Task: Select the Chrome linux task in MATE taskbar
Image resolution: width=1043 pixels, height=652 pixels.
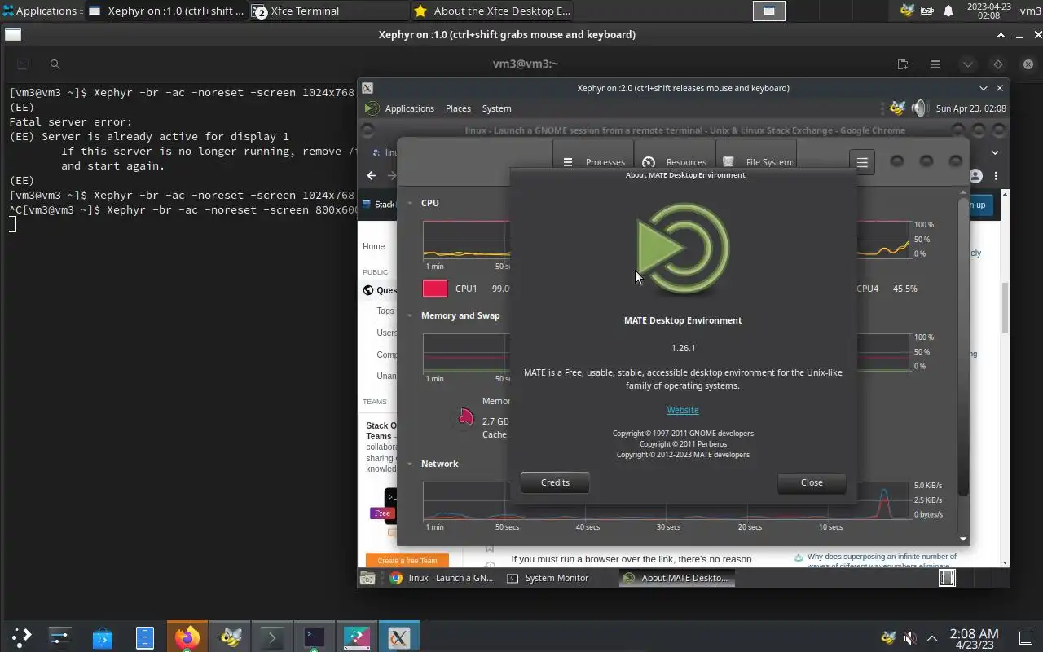Action: click(x=442, y=578)
